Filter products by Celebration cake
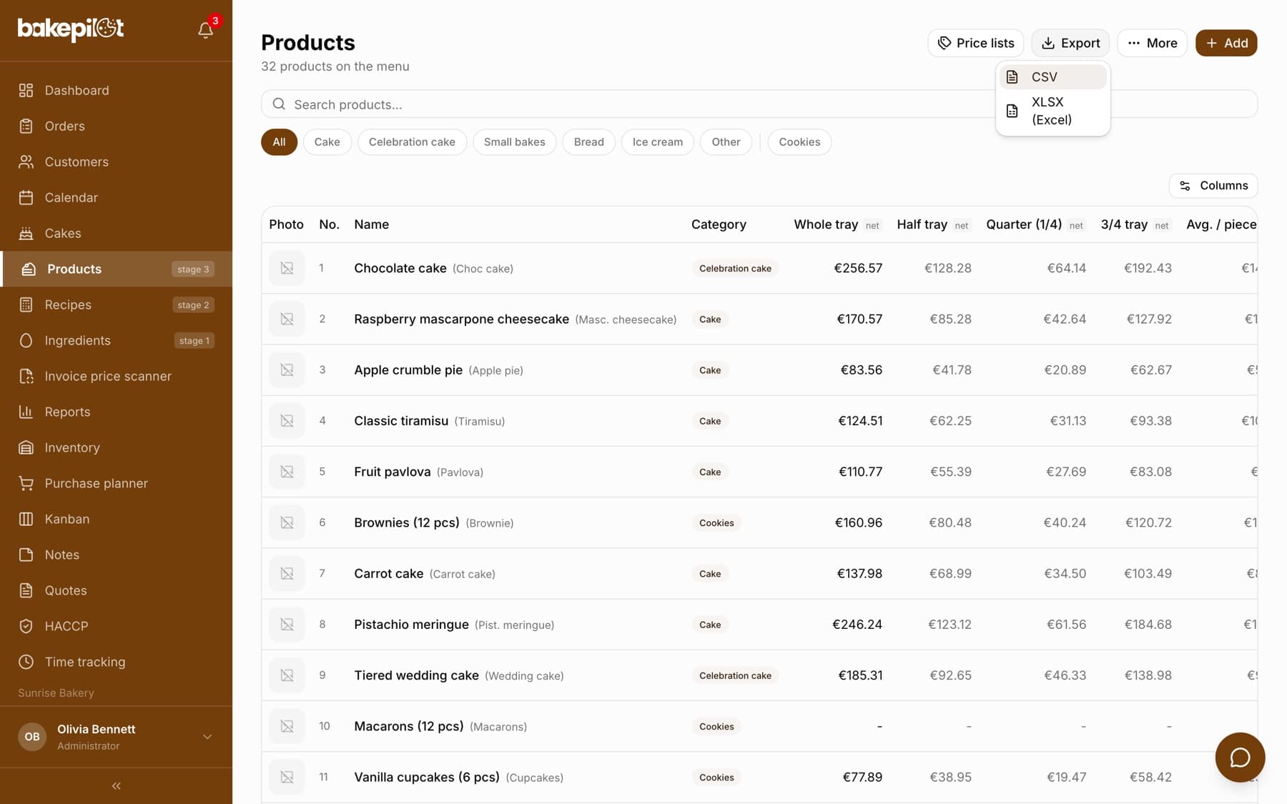 point(412,142)
